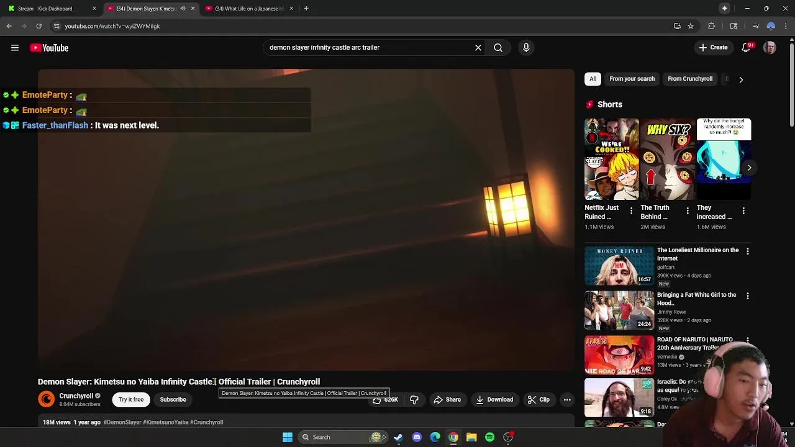Open Crunchyroll channel avatar
This screenshot has height=447, width=795.
[x=47, y=399]
